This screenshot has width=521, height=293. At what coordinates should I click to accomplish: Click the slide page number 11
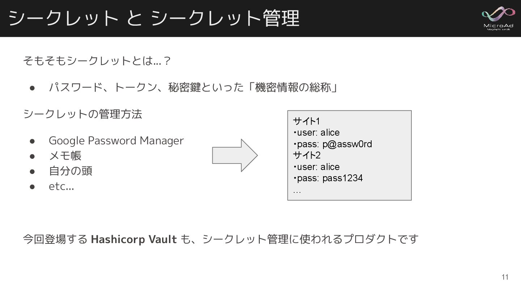tap(505, 277)
